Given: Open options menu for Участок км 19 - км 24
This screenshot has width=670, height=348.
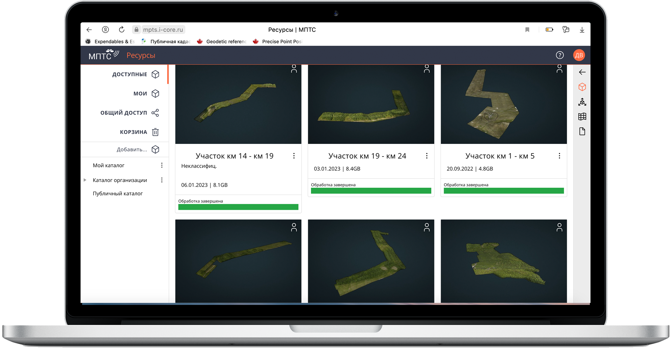Looking at the screenshot, I should [427, 156].
